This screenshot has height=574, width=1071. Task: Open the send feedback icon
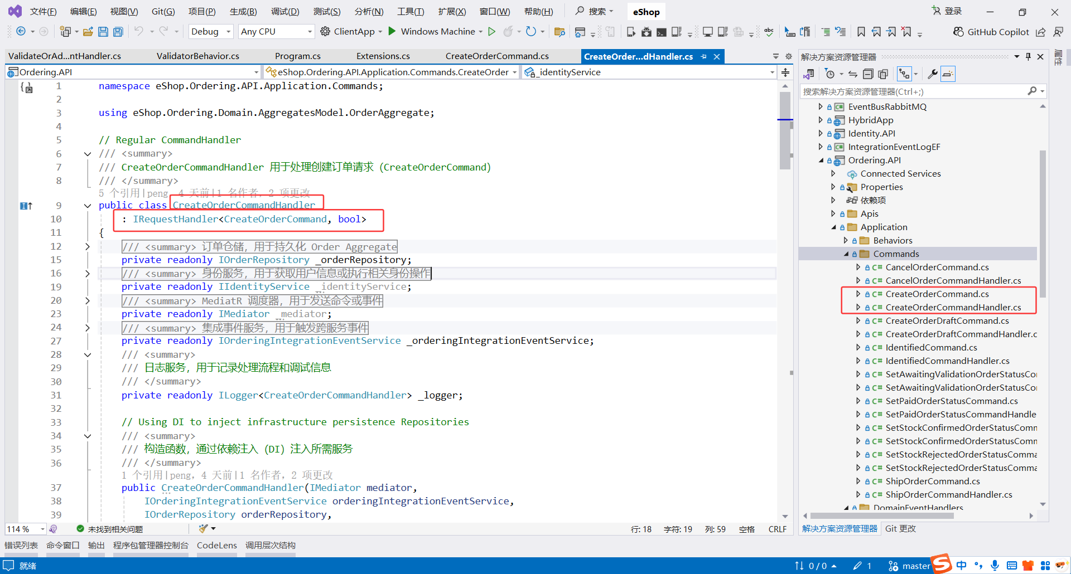tap(1058, 32)
